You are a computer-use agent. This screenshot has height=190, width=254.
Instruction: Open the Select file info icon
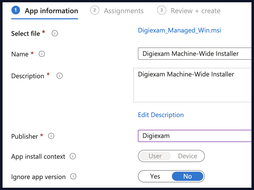coord(55,34)
